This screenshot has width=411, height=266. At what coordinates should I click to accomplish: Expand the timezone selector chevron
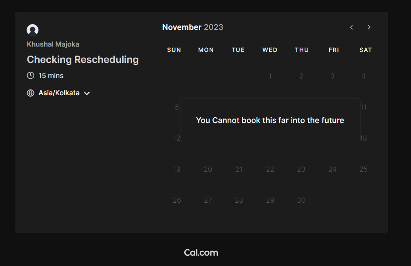point(86,93)
